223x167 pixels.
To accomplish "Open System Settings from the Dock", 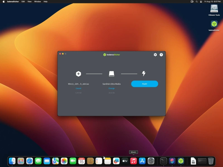I will (x=151, y=161).
